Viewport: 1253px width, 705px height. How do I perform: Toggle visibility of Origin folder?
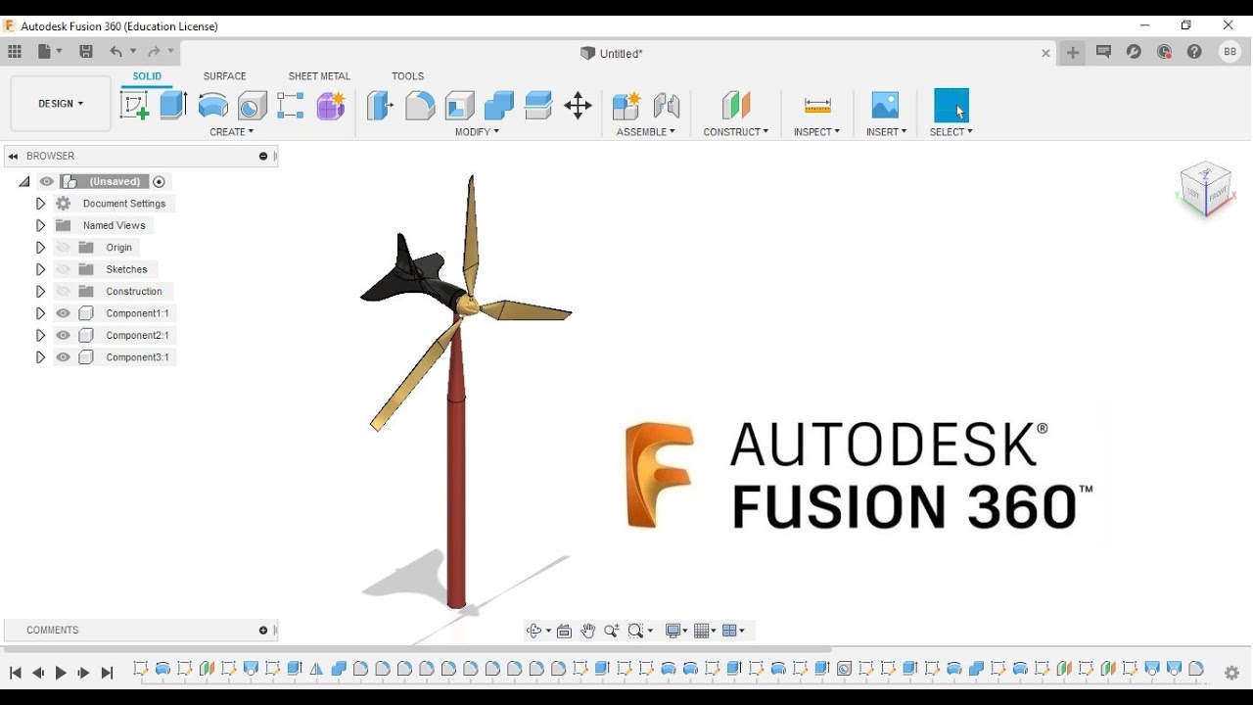pos(64,248)
